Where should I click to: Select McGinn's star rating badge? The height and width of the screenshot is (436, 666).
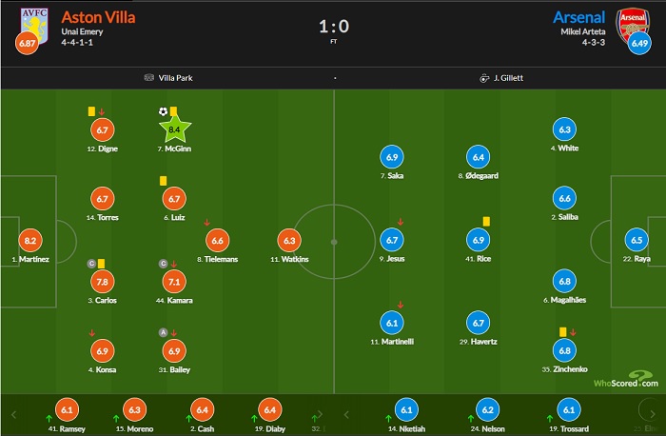click(x=174, y=130)
